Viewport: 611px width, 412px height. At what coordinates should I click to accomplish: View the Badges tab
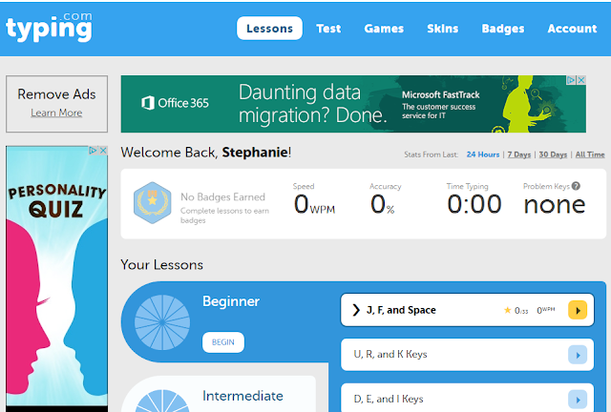point(503,29)
